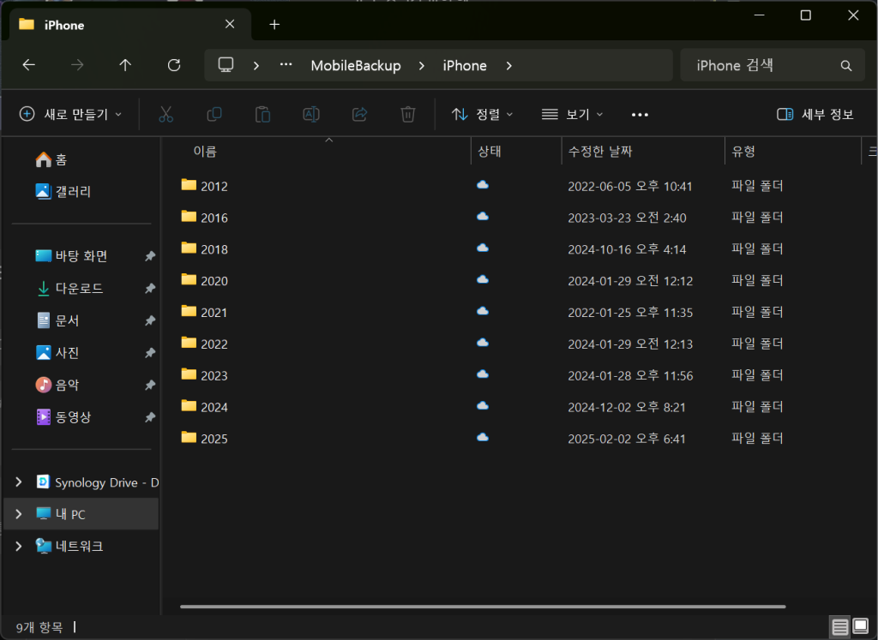Click the cloud status icon for folder 2025
The height and width of the screenshot is (640, 878).
click(x=483, y=438)
